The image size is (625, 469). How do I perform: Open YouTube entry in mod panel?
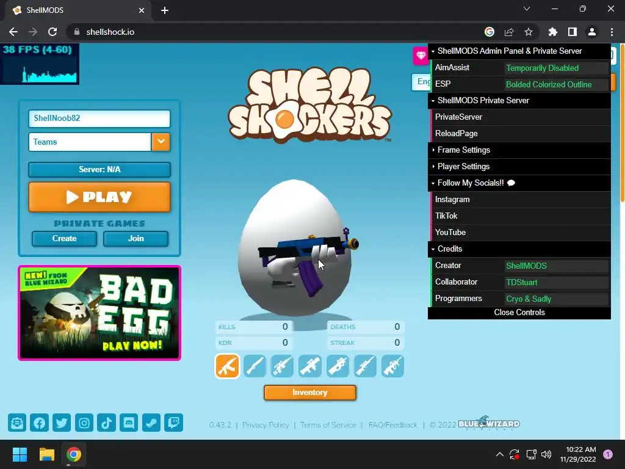[x=520, y=233]
